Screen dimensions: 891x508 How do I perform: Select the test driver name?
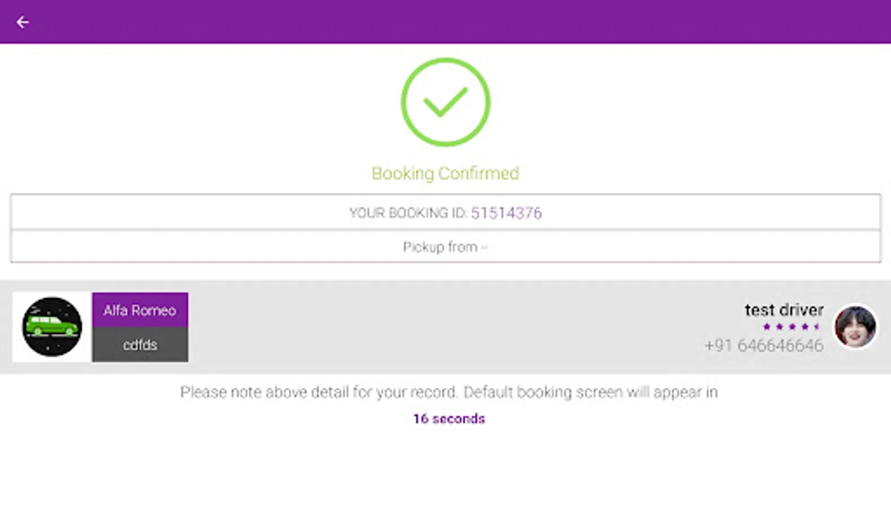784,310
